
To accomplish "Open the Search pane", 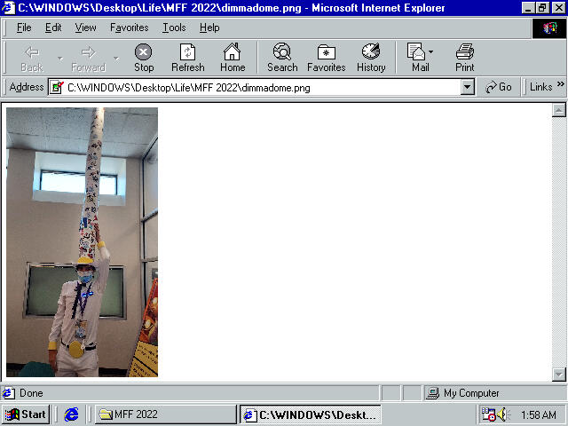I will point(282,58).
